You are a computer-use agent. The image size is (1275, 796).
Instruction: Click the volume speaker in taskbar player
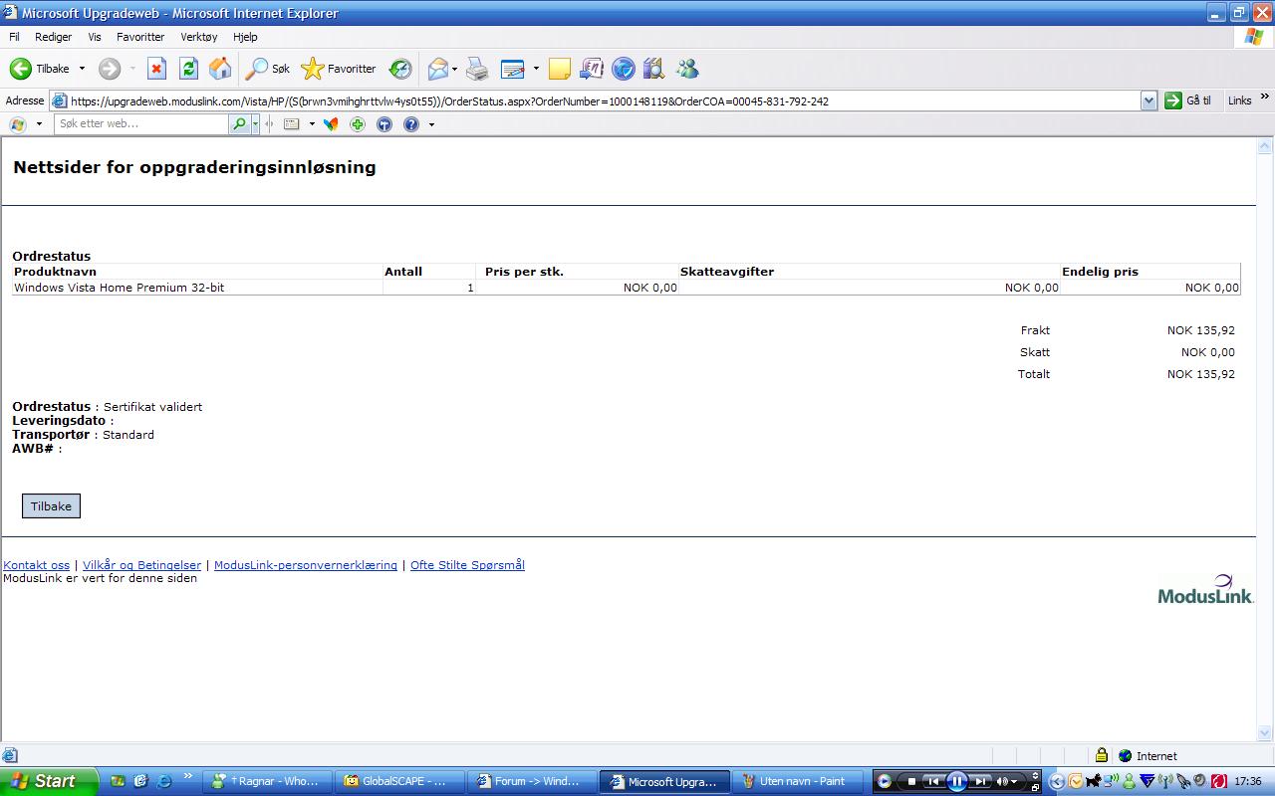click(1003, 781)
